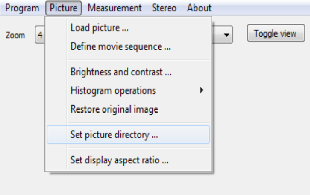
Task: Click the Zoom field showing 4
Action: tap(40, 36)
